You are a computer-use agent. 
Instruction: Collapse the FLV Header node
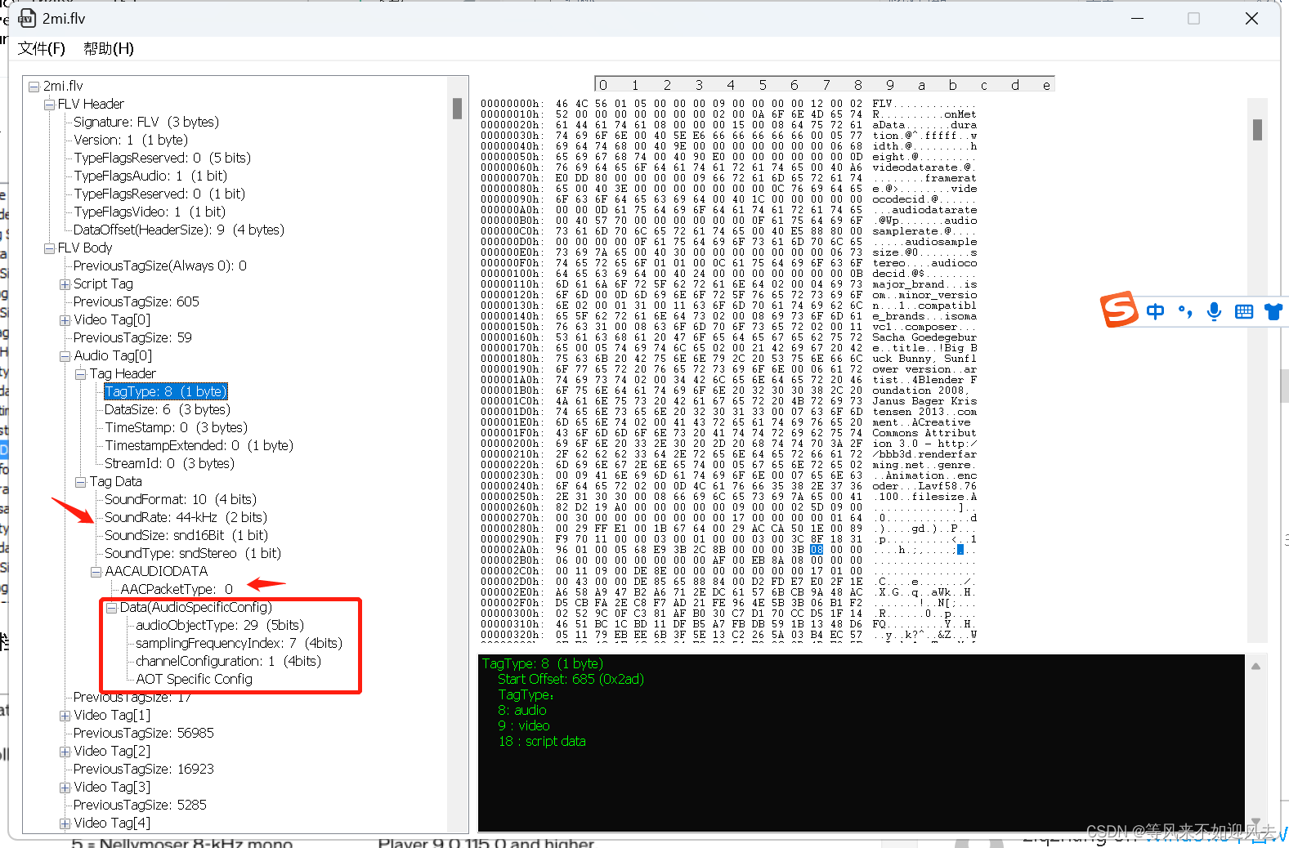click(49, 105)
